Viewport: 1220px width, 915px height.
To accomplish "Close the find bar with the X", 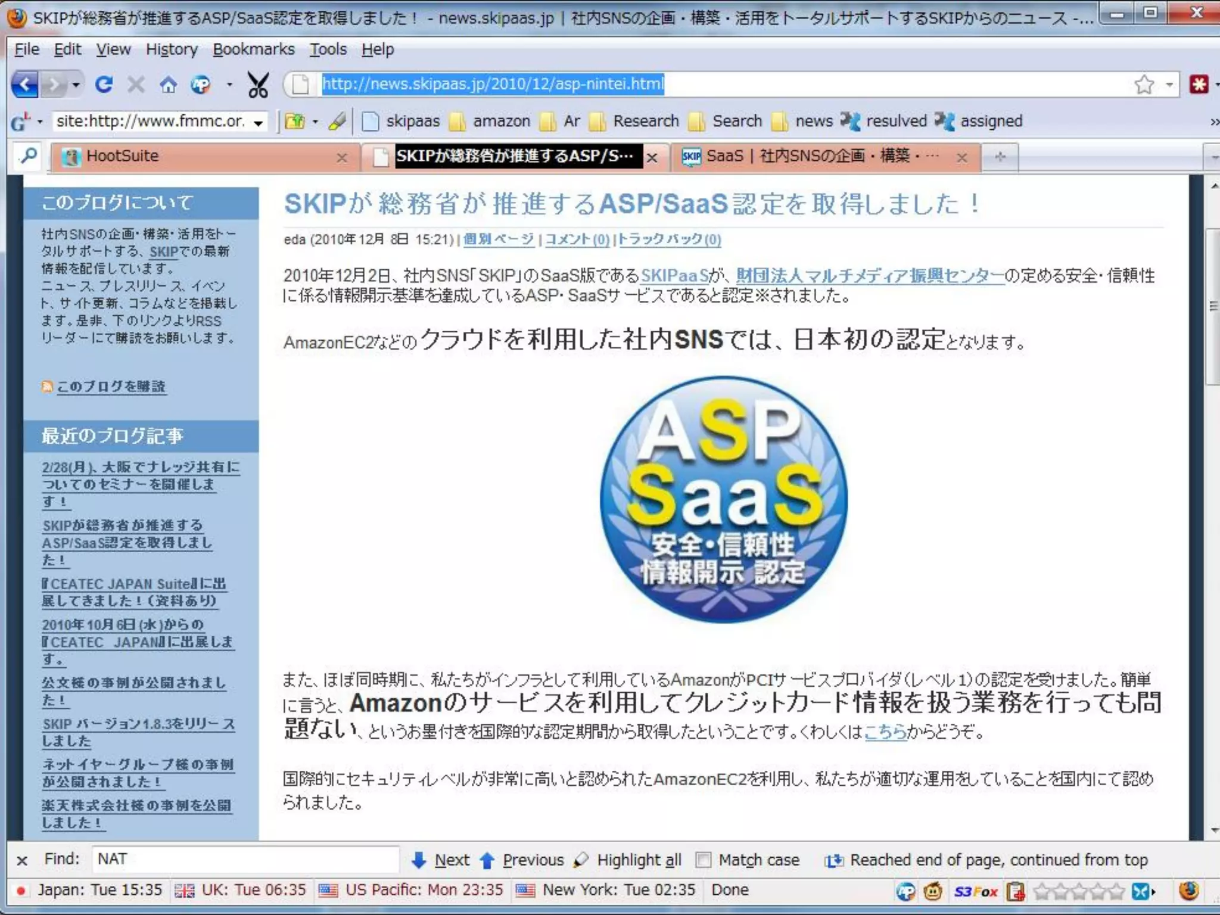I will click(22, 860).
